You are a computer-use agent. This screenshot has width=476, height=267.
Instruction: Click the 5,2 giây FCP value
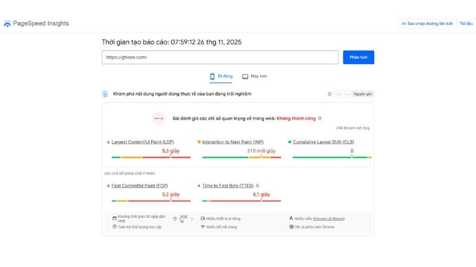click(x=171, y=195)
